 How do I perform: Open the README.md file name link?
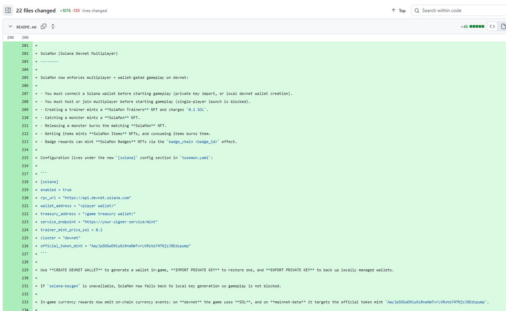point(26,27)
